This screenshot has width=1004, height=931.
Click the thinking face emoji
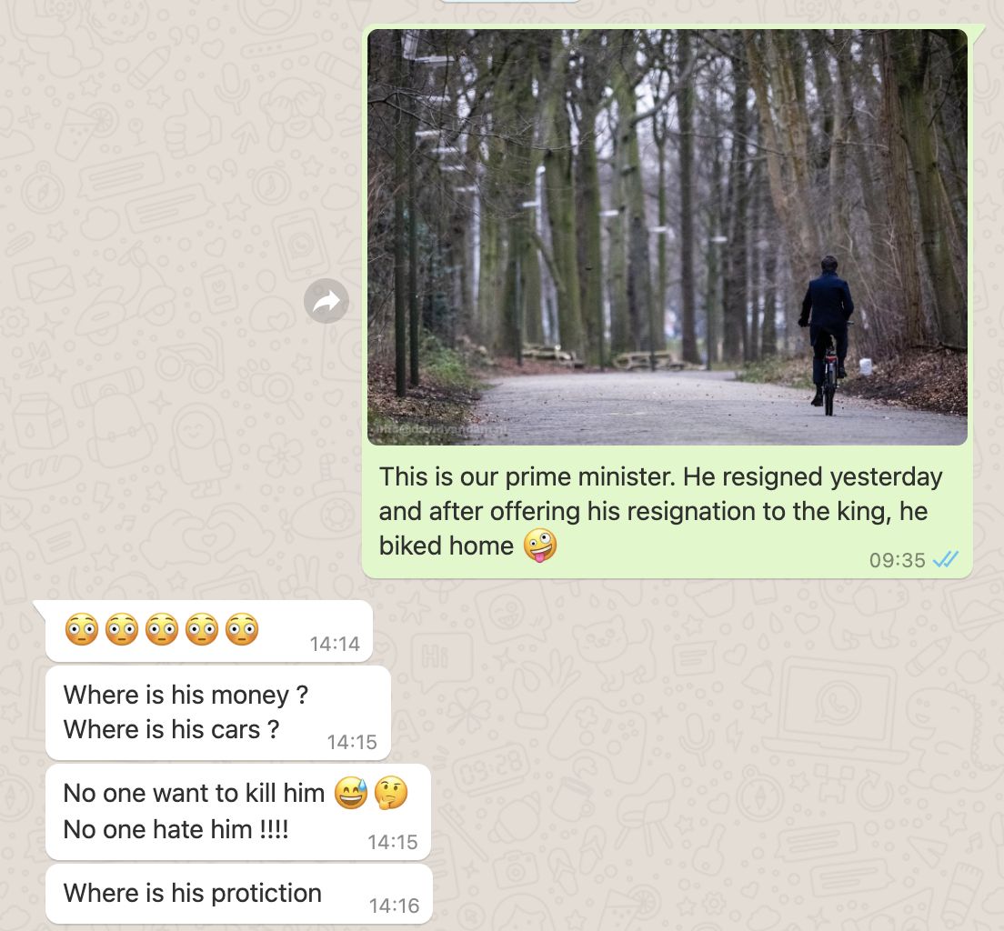pos(391,793)
